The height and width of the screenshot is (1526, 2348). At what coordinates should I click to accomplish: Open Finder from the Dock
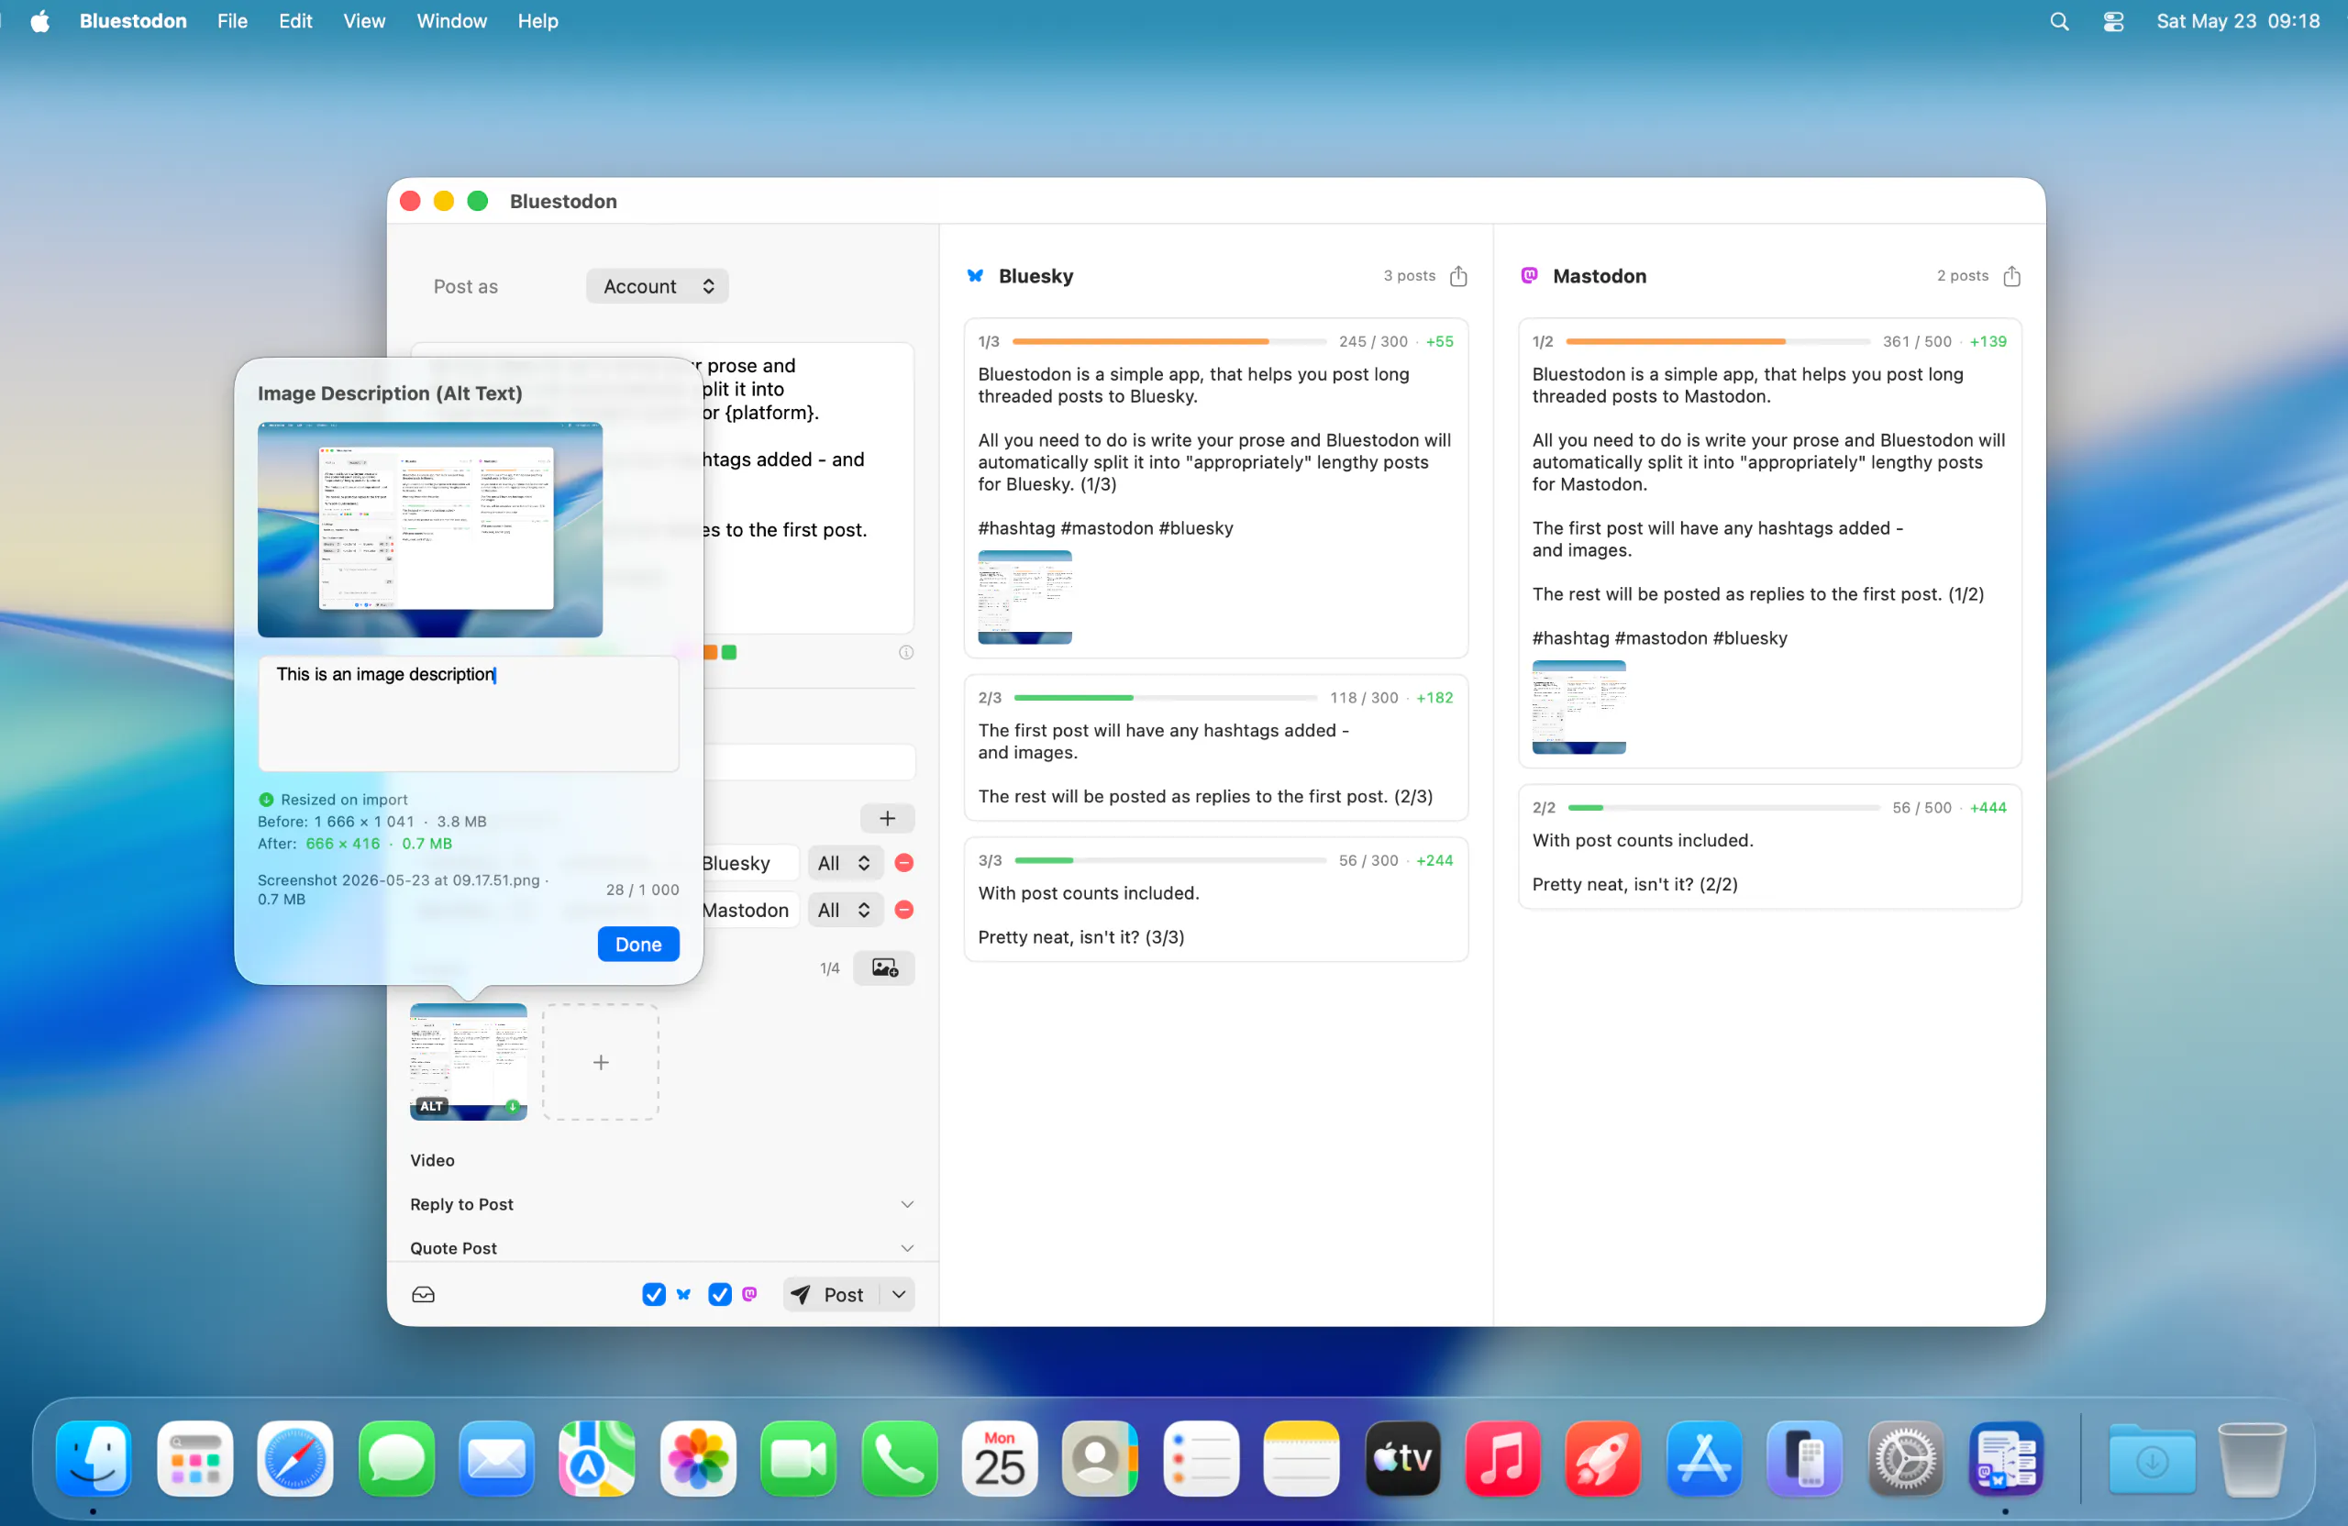pyautogui.click(x=94, y=1458)
